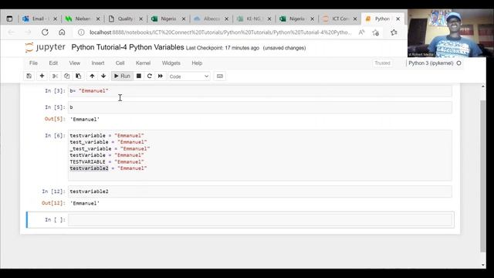Click notebook vertical scrollbar thumb

click(x=483, y=176)
